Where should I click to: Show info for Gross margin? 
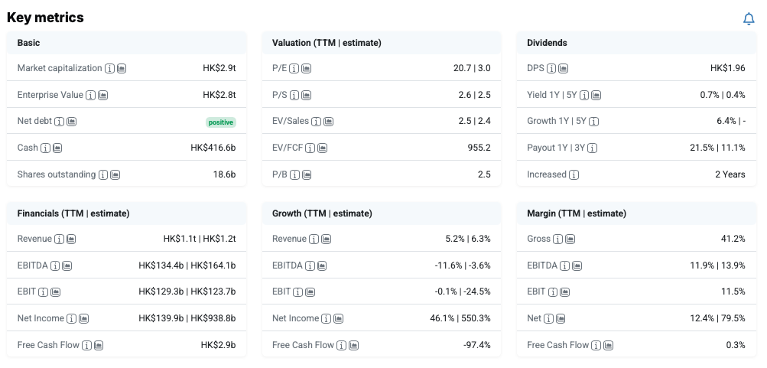point(558,239)
